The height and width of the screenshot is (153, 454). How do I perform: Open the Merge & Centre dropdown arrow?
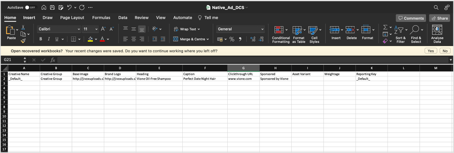(x=207, y=39)
